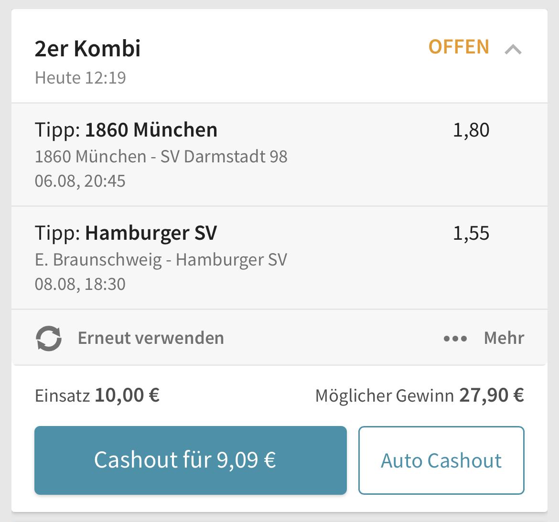Click the OFFEN status label
559x522 pixels.
click(459, 47)
